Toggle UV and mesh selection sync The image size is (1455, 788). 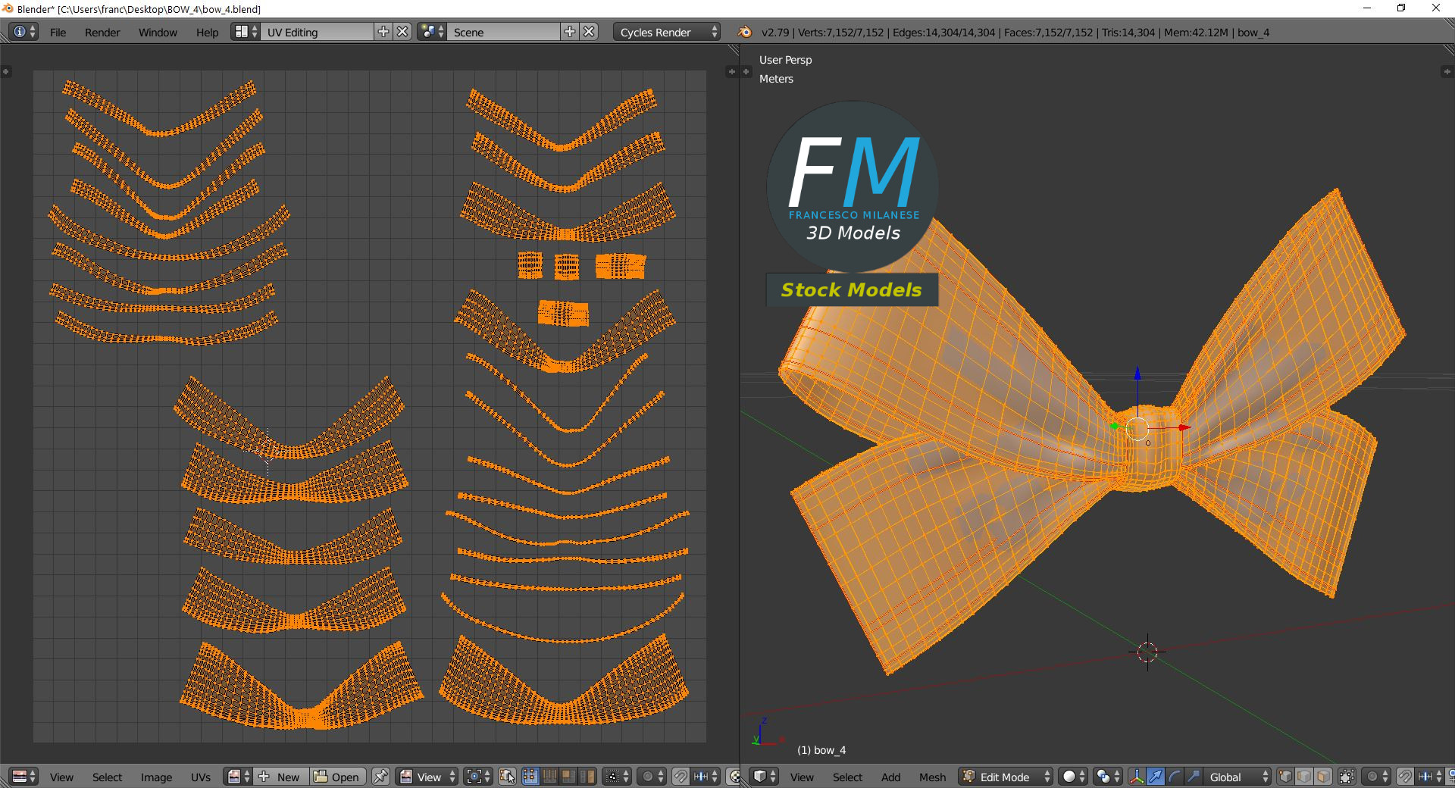click(507, 777)
